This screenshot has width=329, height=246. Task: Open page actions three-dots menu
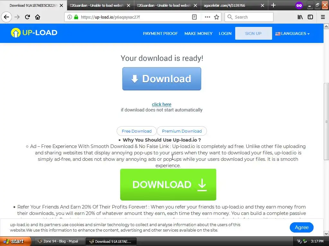[207, 17]
